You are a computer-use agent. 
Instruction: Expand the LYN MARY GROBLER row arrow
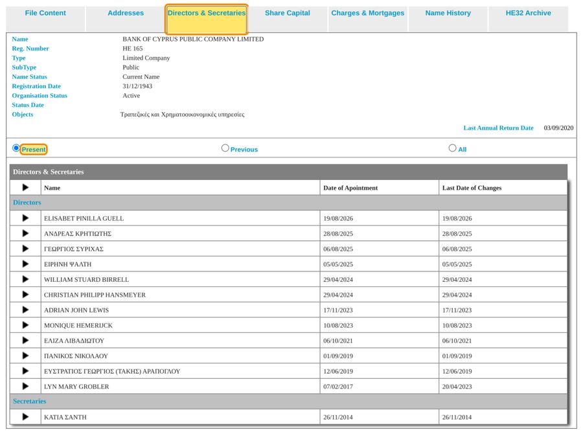25,386
